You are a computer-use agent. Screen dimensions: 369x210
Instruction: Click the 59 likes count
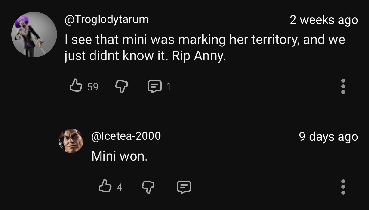click(93, 87)
